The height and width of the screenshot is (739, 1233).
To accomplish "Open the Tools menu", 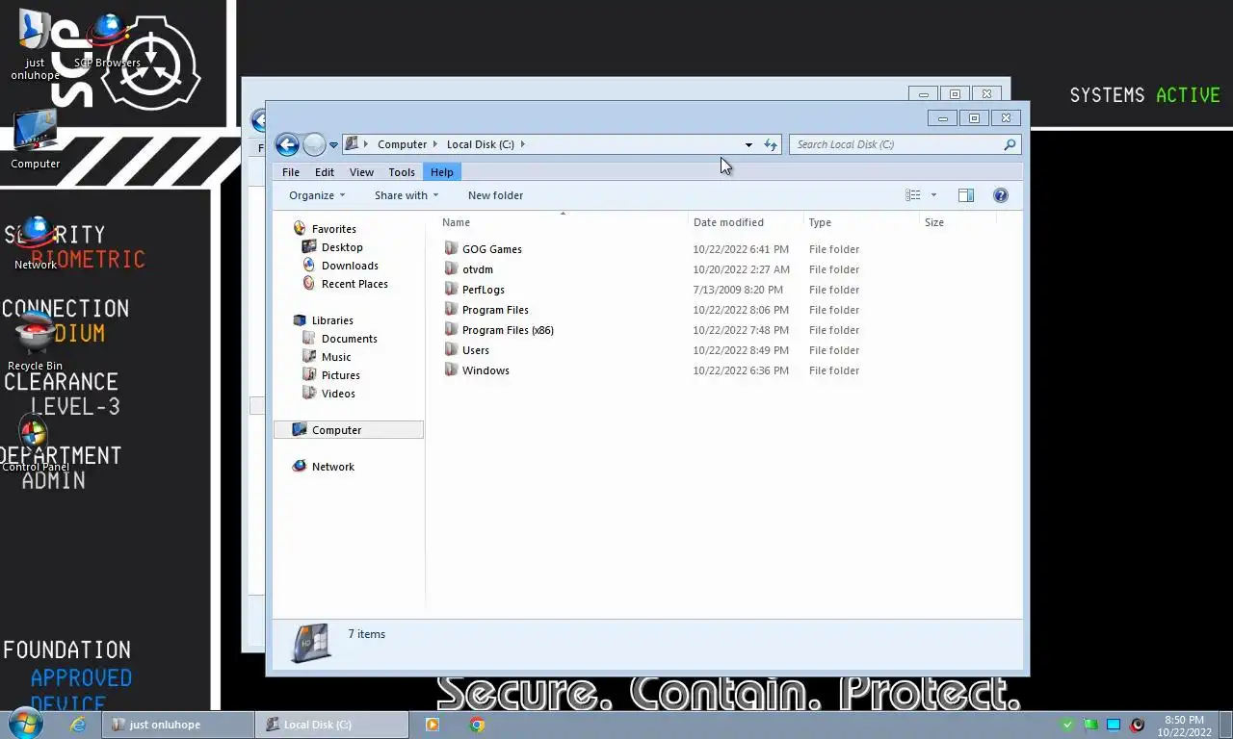I will (402, 172).
